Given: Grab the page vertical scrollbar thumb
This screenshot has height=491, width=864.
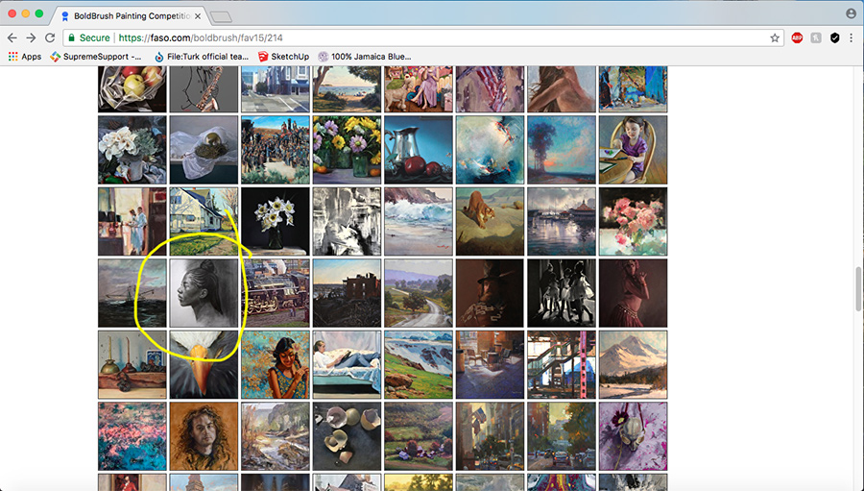Looking at the screenshot, I should coord(858,289).
